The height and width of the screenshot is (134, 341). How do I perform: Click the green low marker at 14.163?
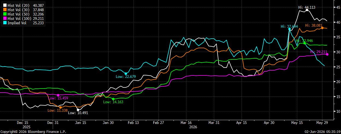click(x=113, y=99)
